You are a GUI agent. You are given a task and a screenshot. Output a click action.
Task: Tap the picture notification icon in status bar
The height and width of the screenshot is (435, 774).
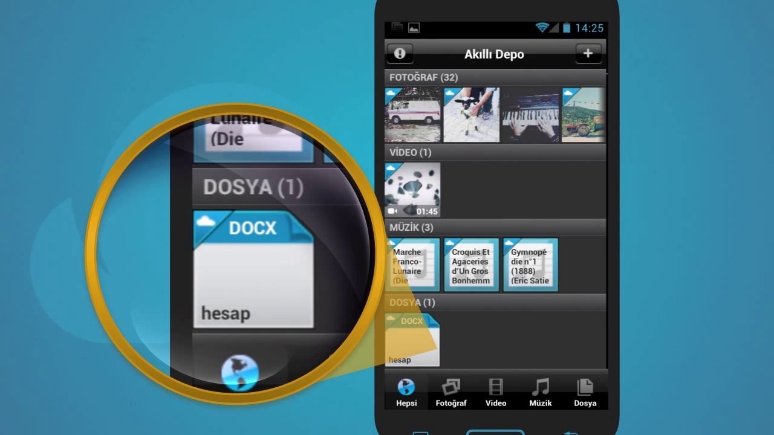point(414,28)
